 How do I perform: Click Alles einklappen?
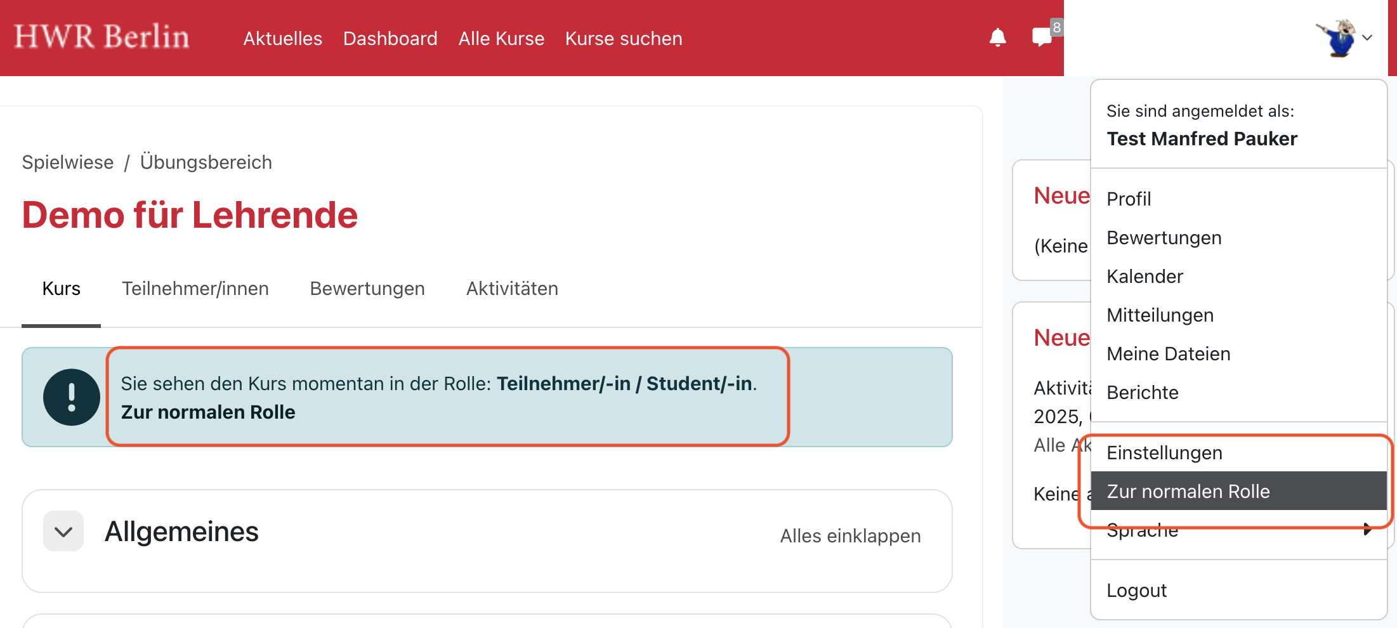pos(850,535)
